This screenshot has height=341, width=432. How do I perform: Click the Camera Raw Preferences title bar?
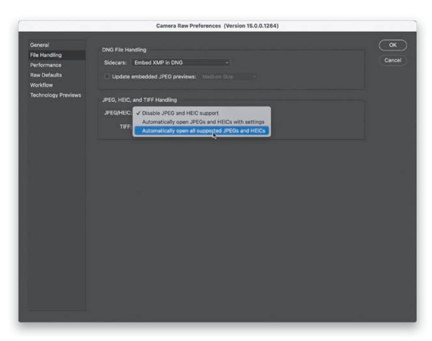(217, 26)
